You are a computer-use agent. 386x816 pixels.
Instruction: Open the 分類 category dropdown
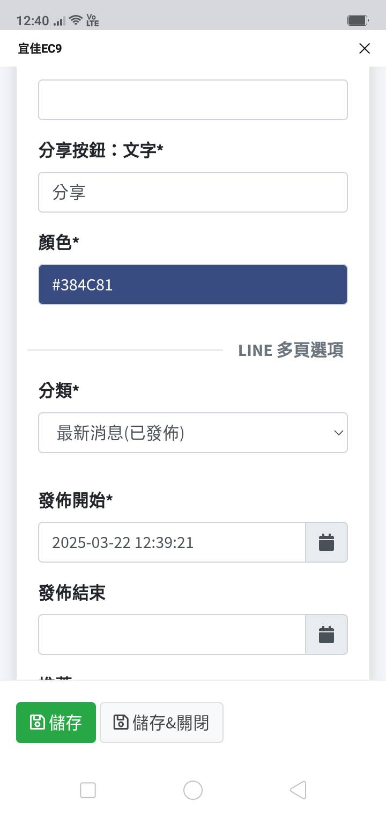coord(193,433)
